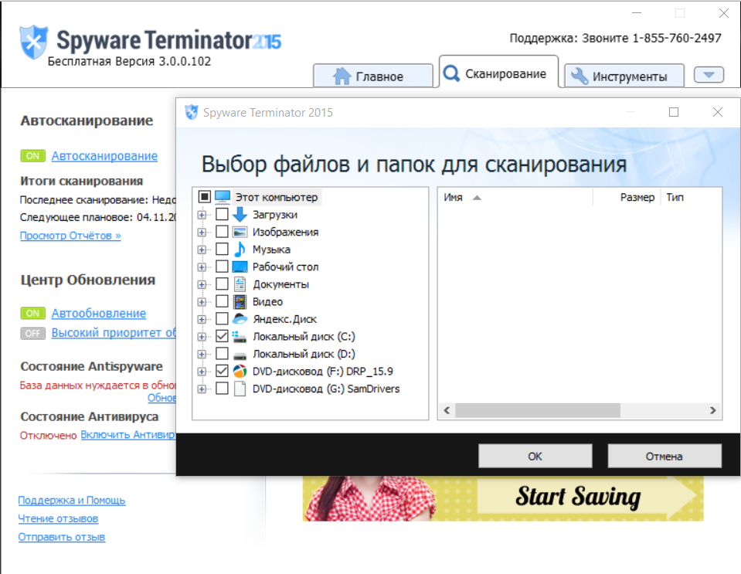The width and height of the screenshot is (741, 574).
Task: Expand the DVD-дисковод (F:) node
Action: tap(202, 372)
